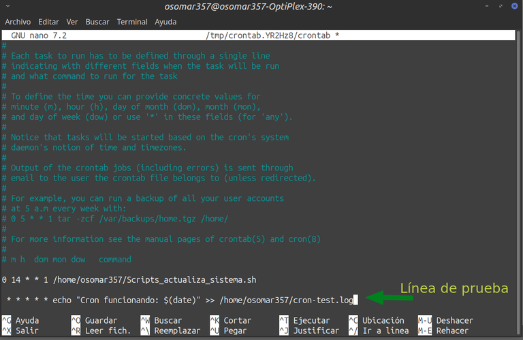
Task: Open the Terminal menu
Action: point(132,22)
